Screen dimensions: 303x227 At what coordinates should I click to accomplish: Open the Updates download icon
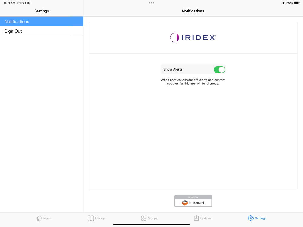point(196,218)
